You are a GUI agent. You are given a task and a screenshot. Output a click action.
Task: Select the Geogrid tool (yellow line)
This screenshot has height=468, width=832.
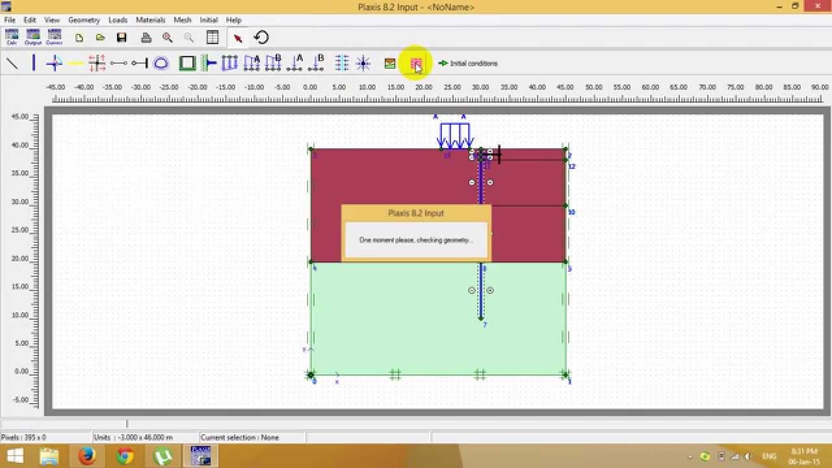pyautogui.click(x=75, y=63)
